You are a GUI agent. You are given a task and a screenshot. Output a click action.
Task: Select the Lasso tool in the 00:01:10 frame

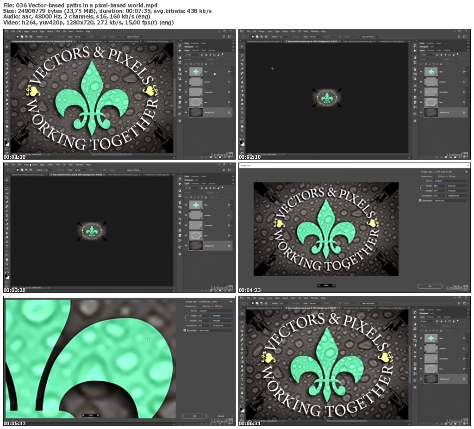pyautogui.click(x=6, y=56)
